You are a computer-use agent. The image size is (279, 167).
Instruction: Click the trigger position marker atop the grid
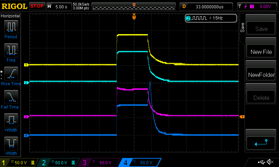point(134,17)
